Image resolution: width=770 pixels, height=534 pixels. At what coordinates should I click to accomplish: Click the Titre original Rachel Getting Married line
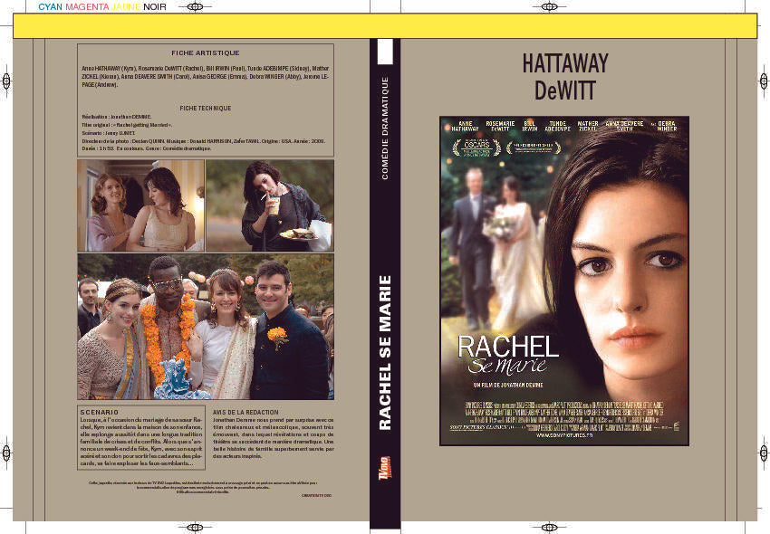127,125
